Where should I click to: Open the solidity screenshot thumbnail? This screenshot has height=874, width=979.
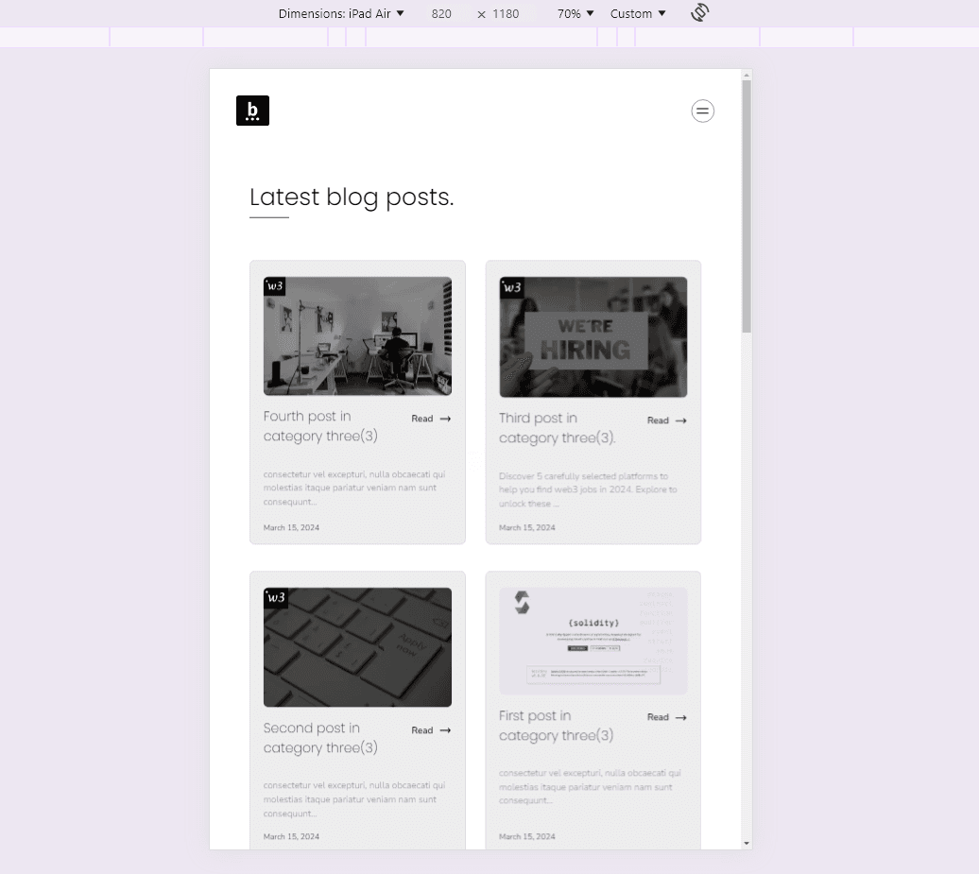click(593, 641)
